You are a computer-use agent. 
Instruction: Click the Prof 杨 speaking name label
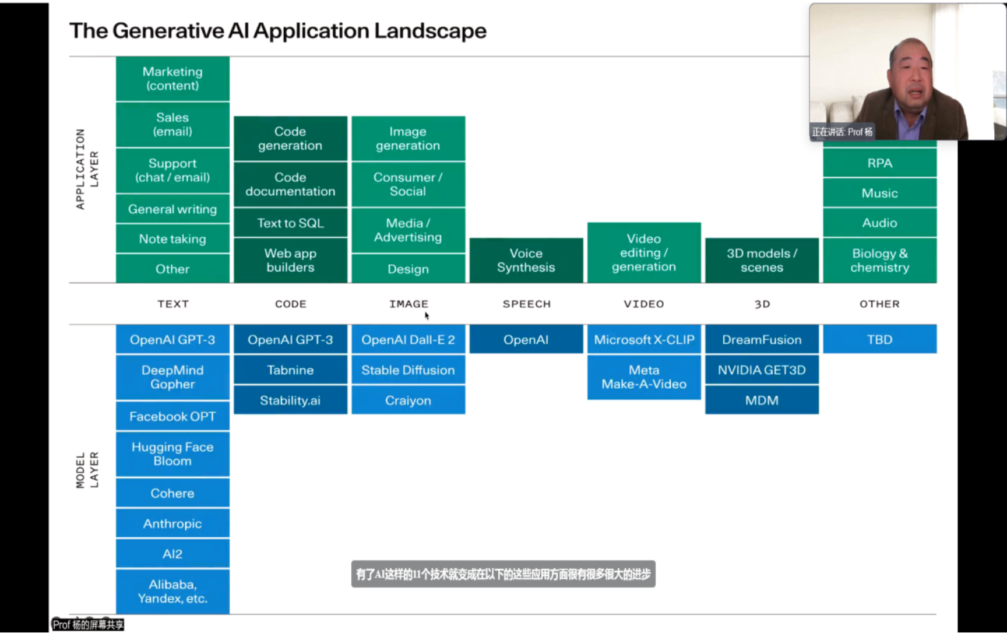(x=842, y=132)
